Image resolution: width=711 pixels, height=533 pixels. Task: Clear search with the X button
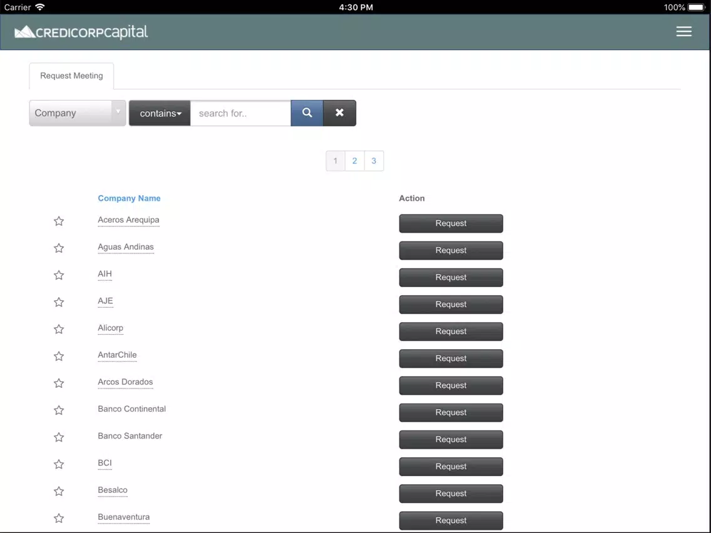(340, 113)
